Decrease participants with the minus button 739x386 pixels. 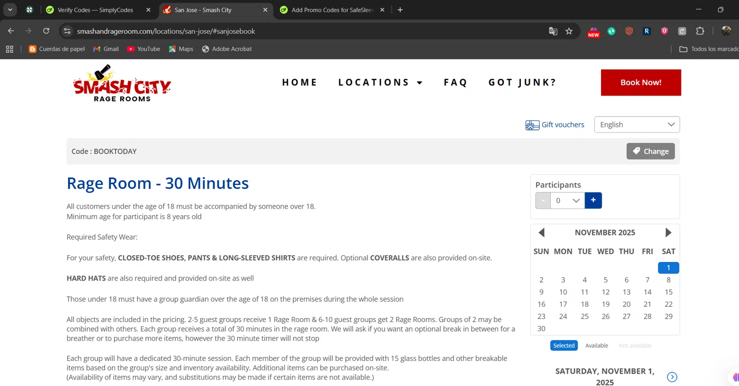click(x=543, y=200)
